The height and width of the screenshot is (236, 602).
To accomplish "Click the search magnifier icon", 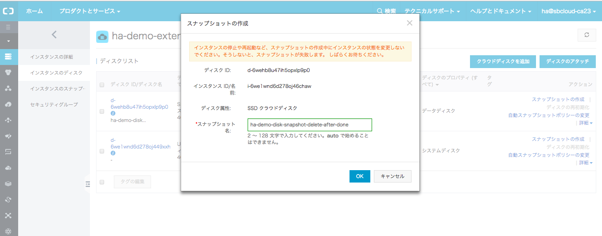I will [x=380, y=11].
